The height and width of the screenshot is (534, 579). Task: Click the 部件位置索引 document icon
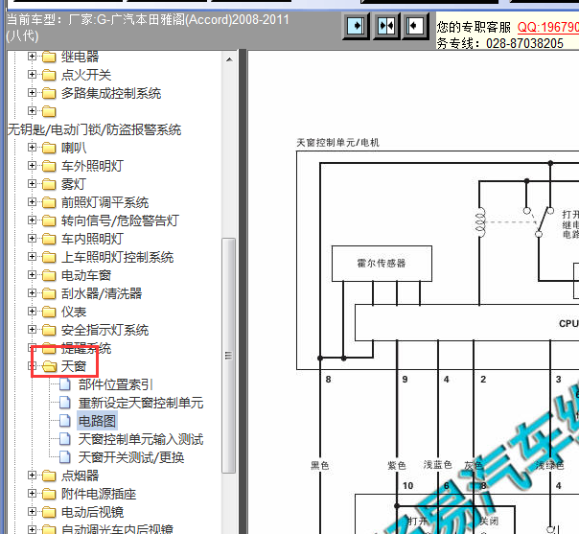[65, 384]
